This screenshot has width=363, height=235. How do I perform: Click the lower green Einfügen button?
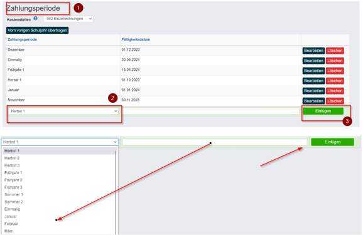332,142
